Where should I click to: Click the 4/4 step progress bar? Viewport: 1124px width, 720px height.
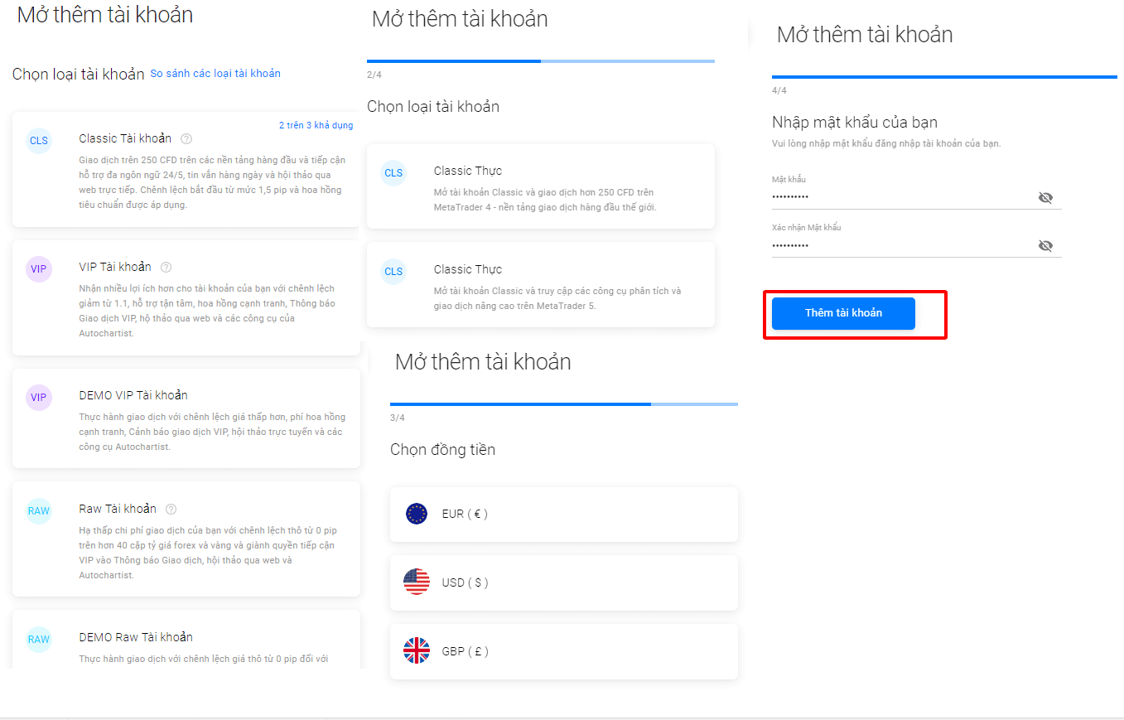(x=944, y=77)
